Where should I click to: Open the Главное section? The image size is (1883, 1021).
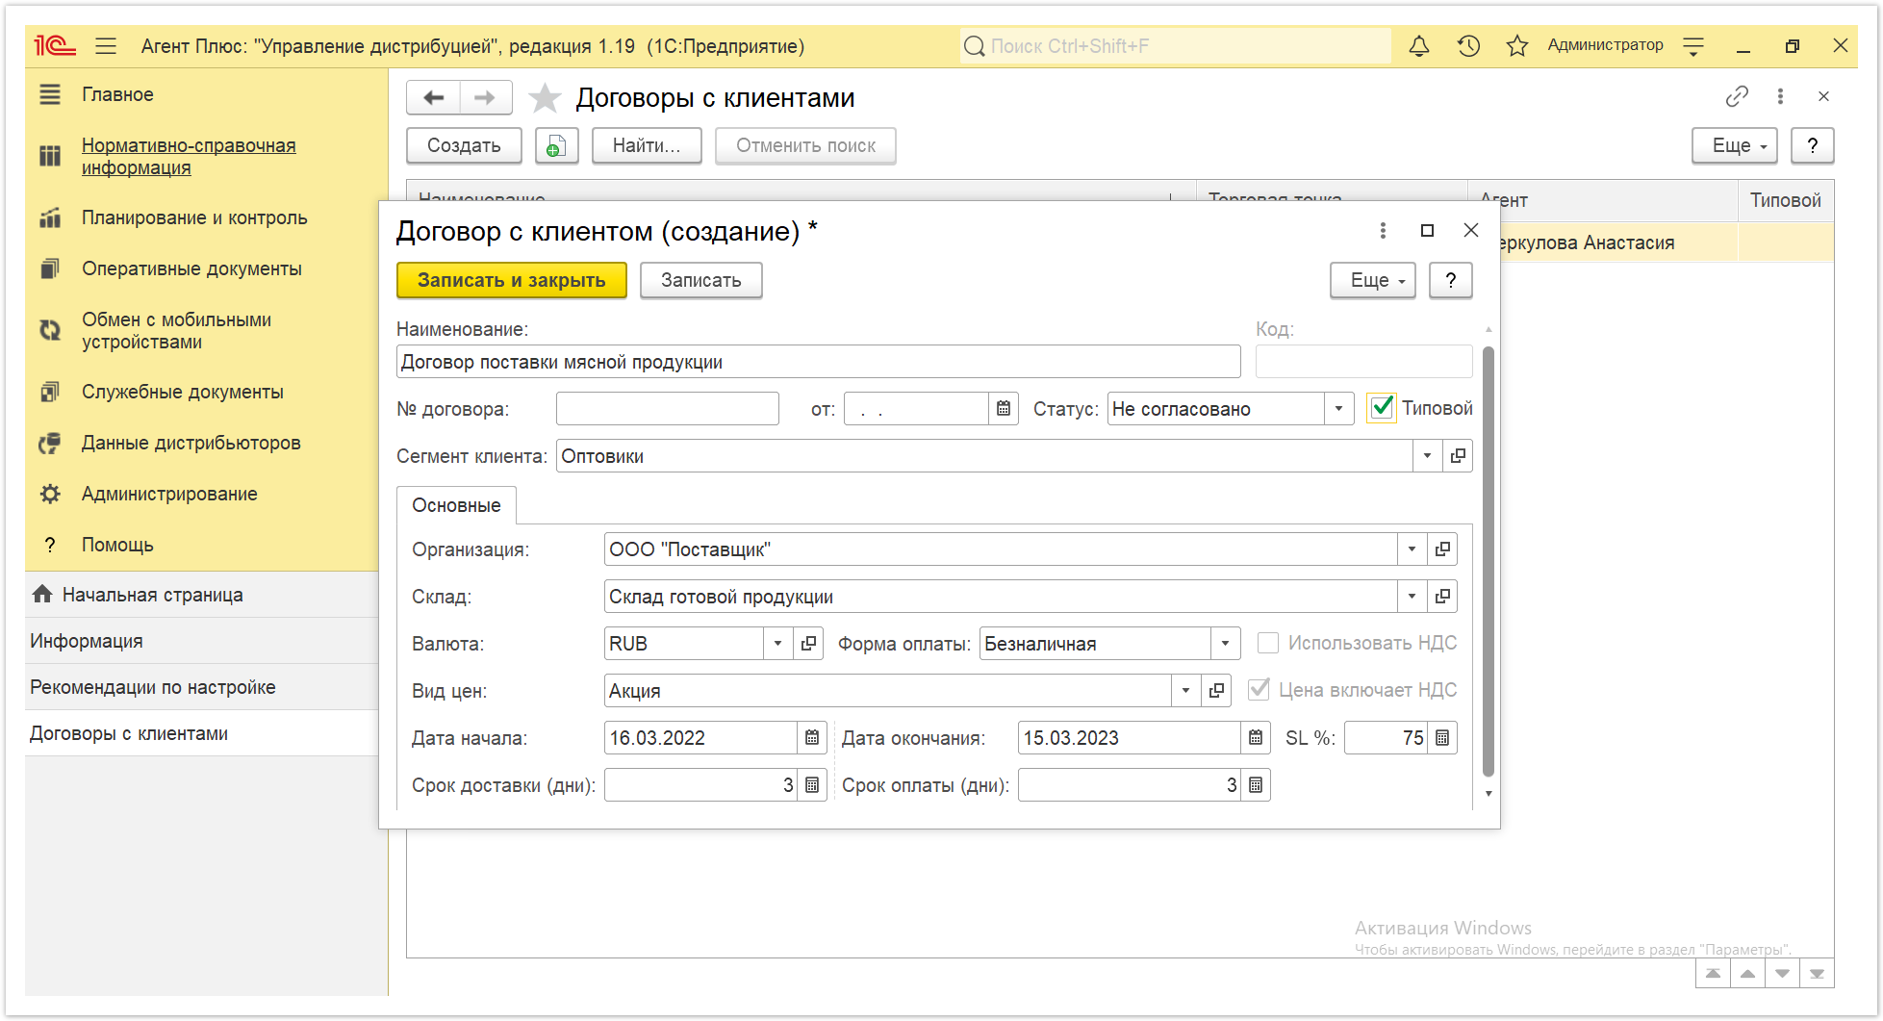(117, 94)
